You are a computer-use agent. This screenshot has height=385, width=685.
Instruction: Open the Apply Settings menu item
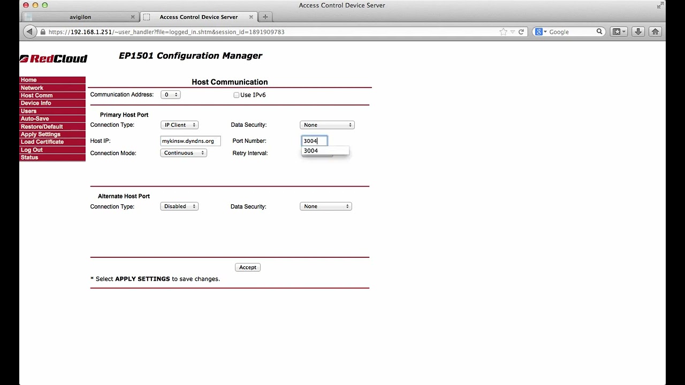(x=52, y=134)
